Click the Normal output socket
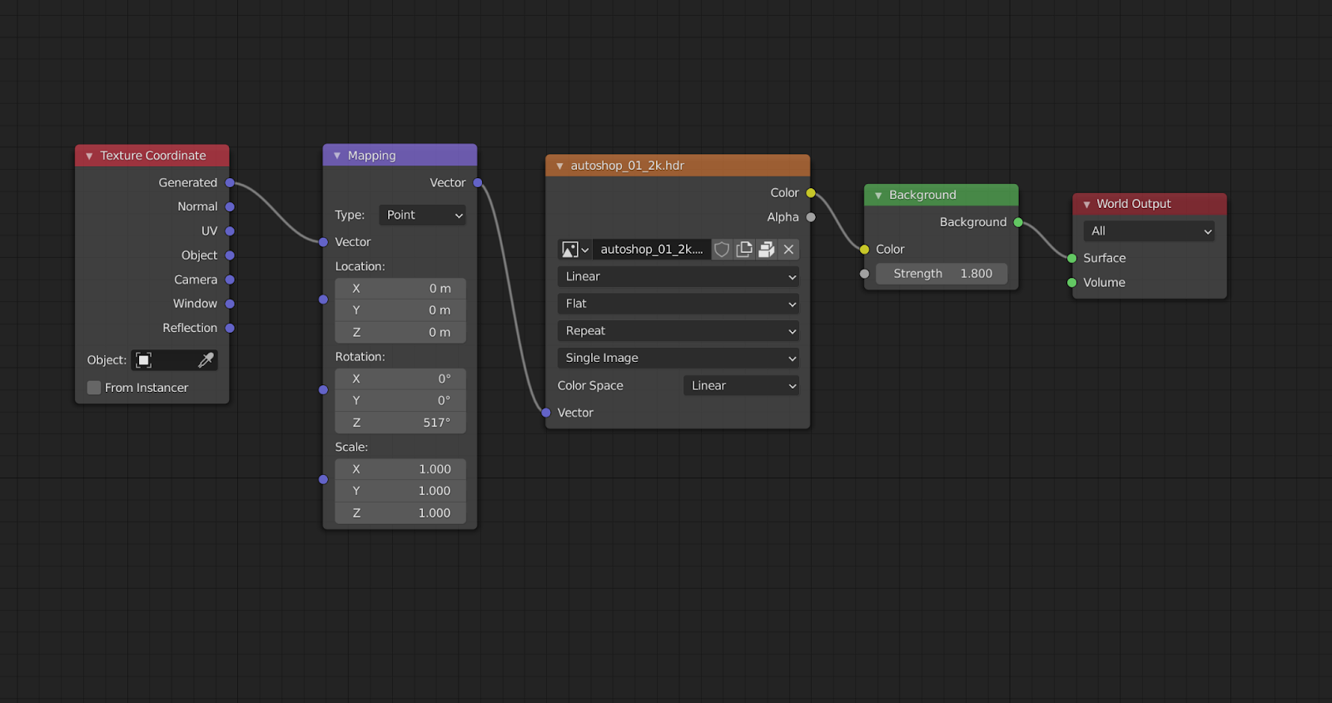 pyautogui.click(x=230, y=207)
